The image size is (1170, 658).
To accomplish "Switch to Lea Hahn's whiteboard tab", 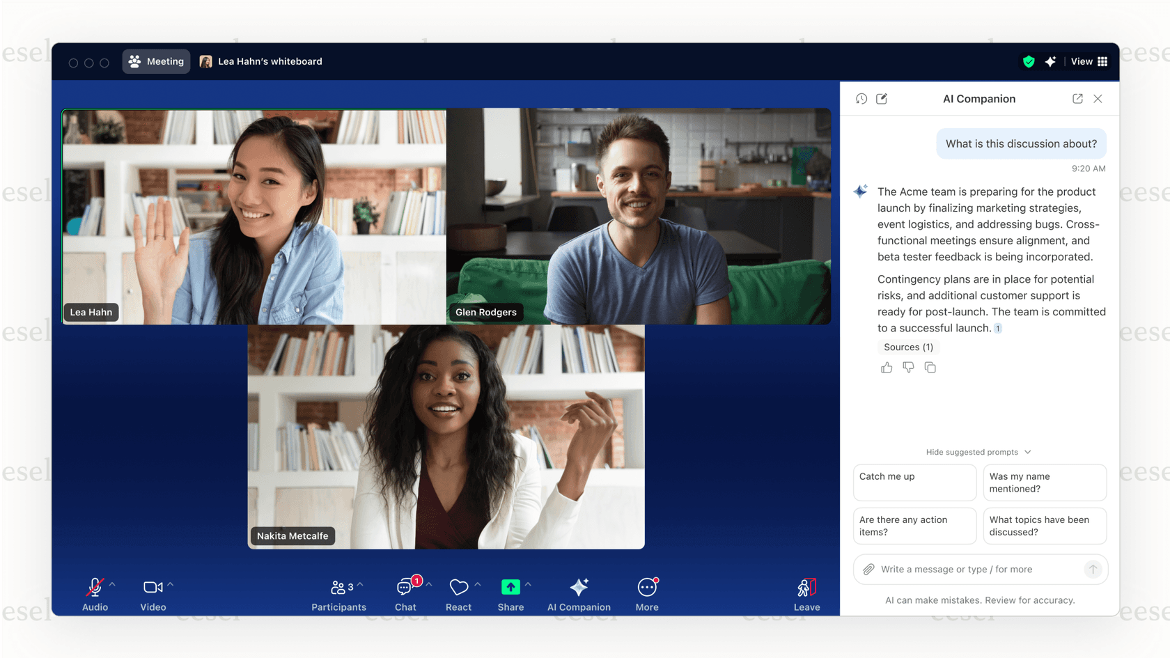I will [x=270, y=61].
